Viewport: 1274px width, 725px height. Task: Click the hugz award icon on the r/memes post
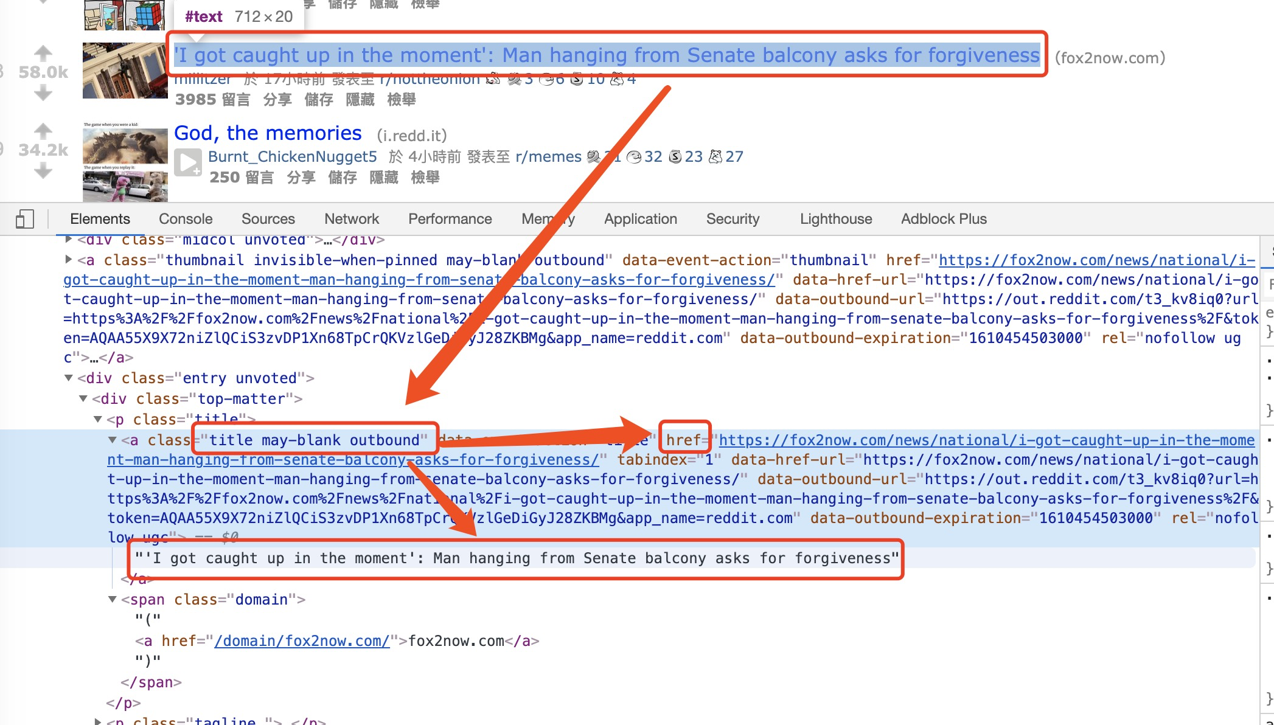(593, 156)
